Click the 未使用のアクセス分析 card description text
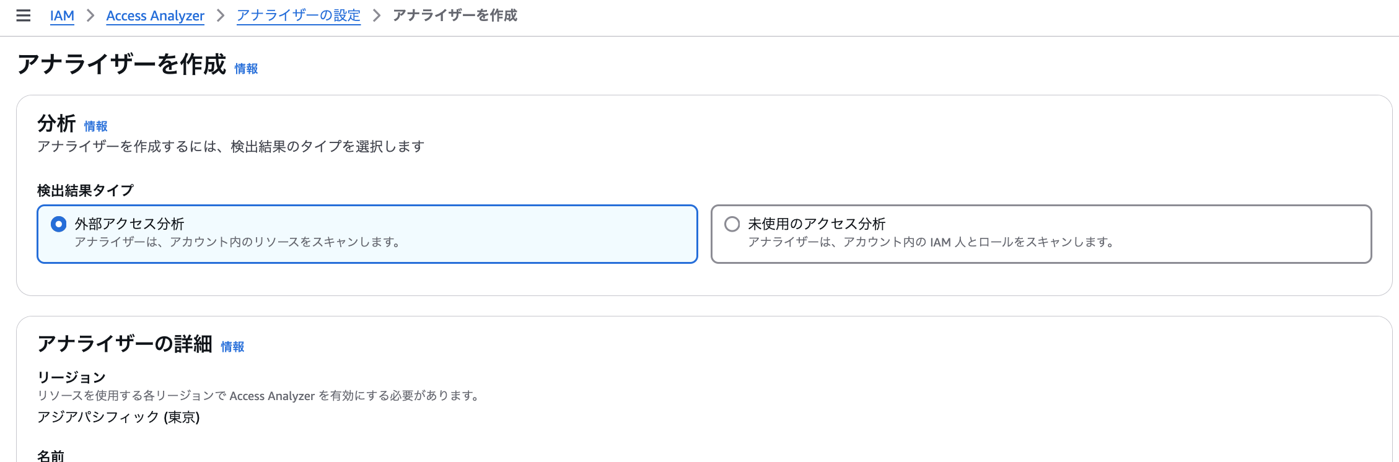 click(x=931, y=242)
